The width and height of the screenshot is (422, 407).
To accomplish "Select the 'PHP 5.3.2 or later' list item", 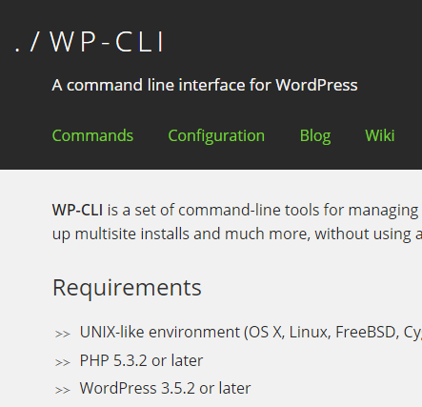I will point(141,360).
